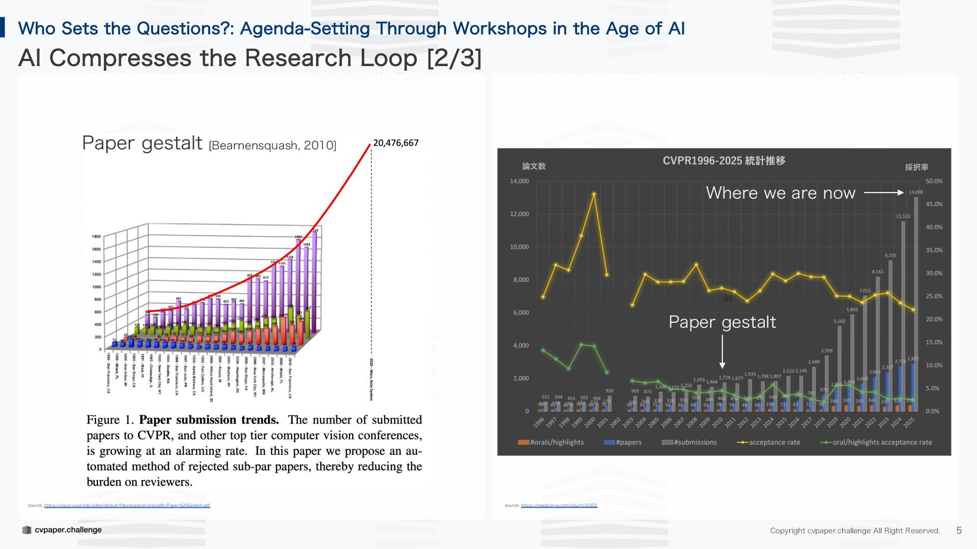Click the orange #orals/highlights legend swatch
Screen dimensions: 977x549
tap(523, 442)
